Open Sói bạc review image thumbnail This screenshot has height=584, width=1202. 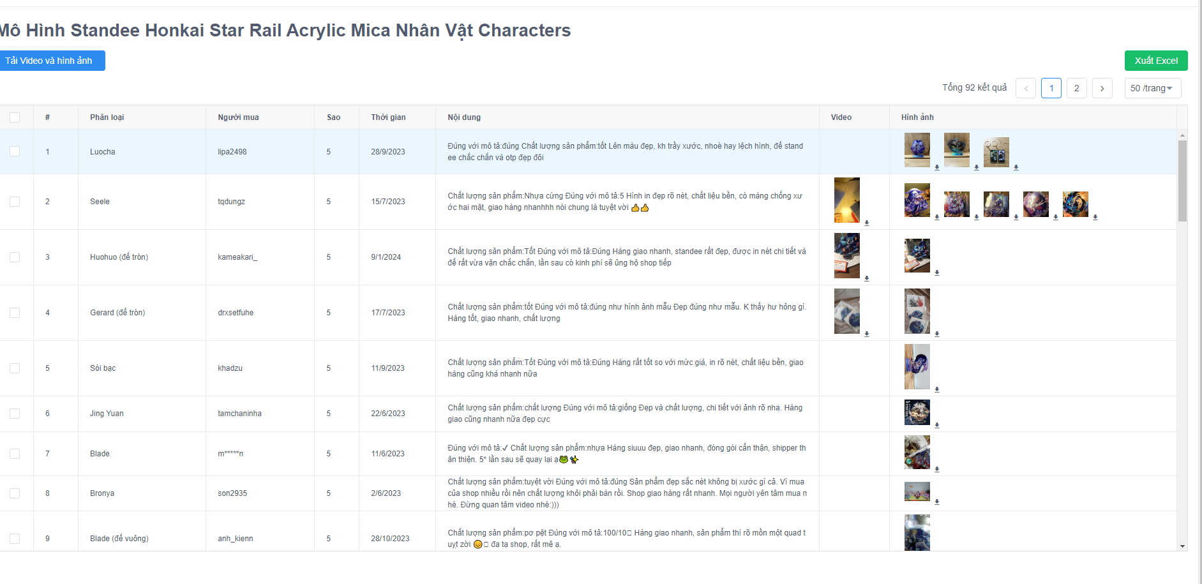coord(917,367)
